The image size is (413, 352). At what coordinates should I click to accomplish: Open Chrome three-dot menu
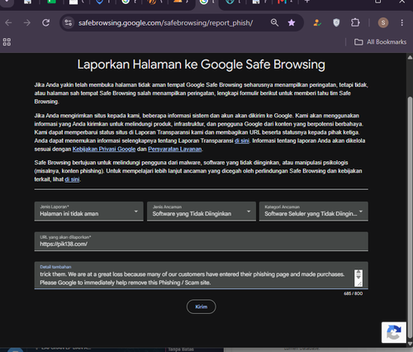(401, 22)
